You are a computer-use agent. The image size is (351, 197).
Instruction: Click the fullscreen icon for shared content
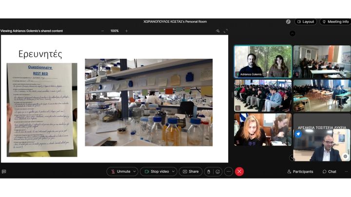[225, 31]
